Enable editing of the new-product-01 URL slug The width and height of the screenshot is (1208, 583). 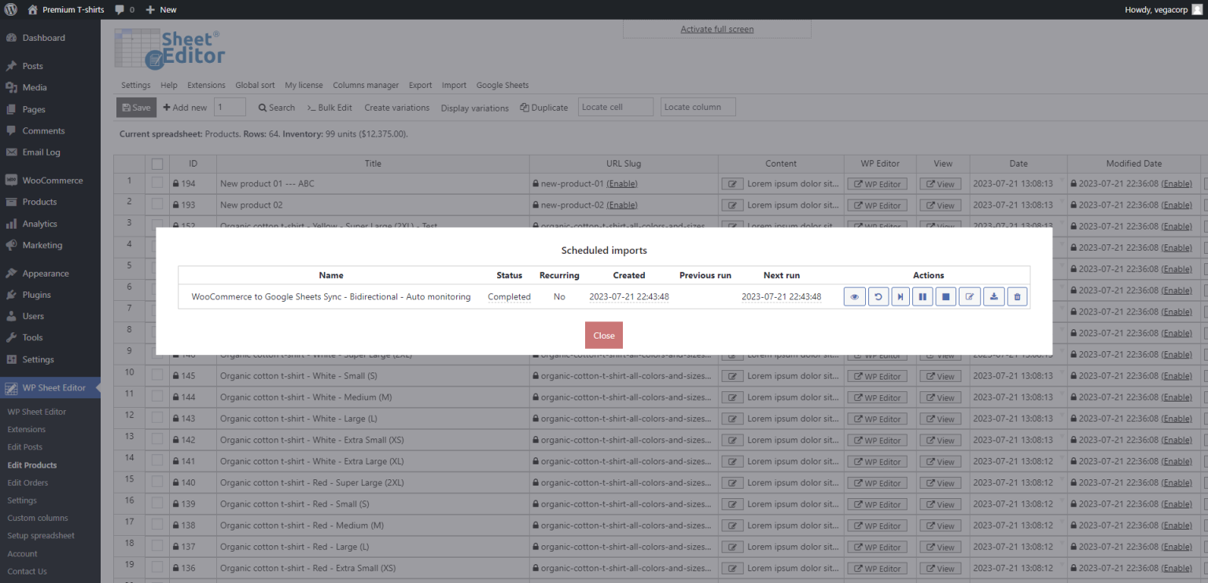click(x=622, y=183)
